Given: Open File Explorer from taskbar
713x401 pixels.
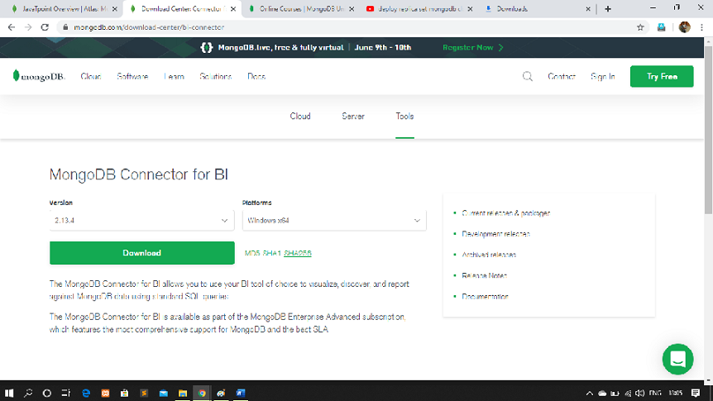Looking at the screenshot, I should pos(183,393).
